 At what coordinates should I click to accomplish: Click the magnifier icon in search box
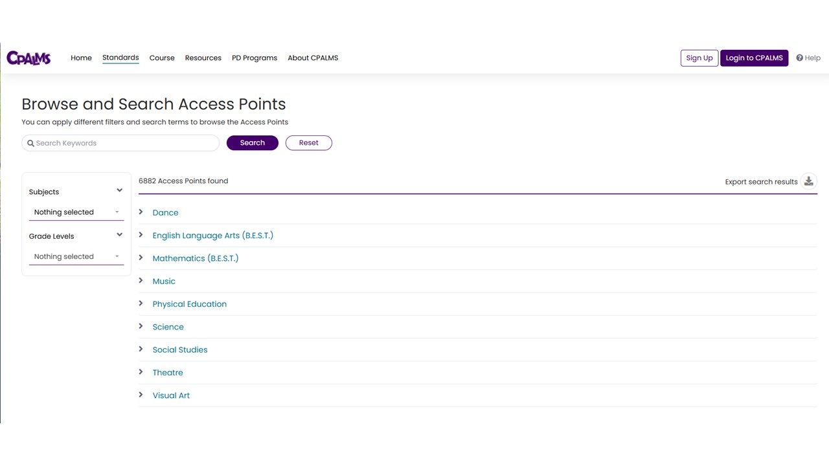30,143
